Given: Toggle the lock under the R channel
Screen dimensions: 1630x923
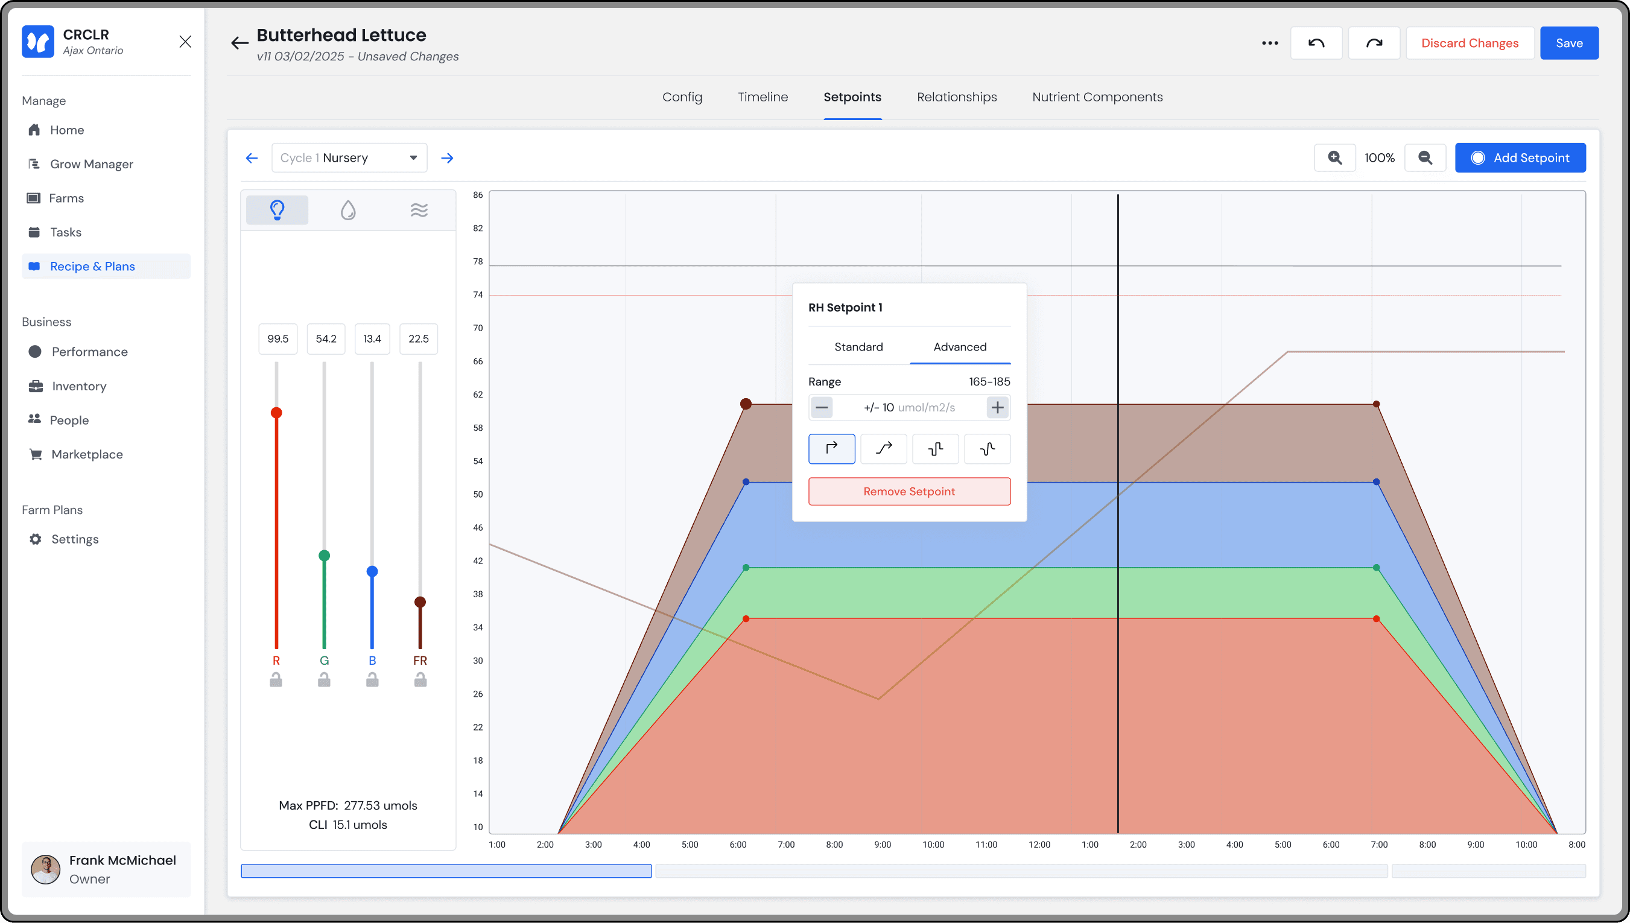Looking at the screenshot, I should pyautogui.click(x=276, y=680).
